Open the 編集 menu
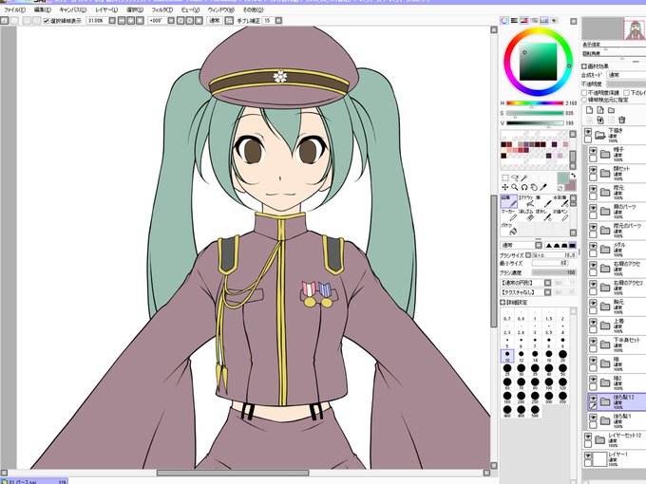The image size is (646, 484). (x=43, y=9)
